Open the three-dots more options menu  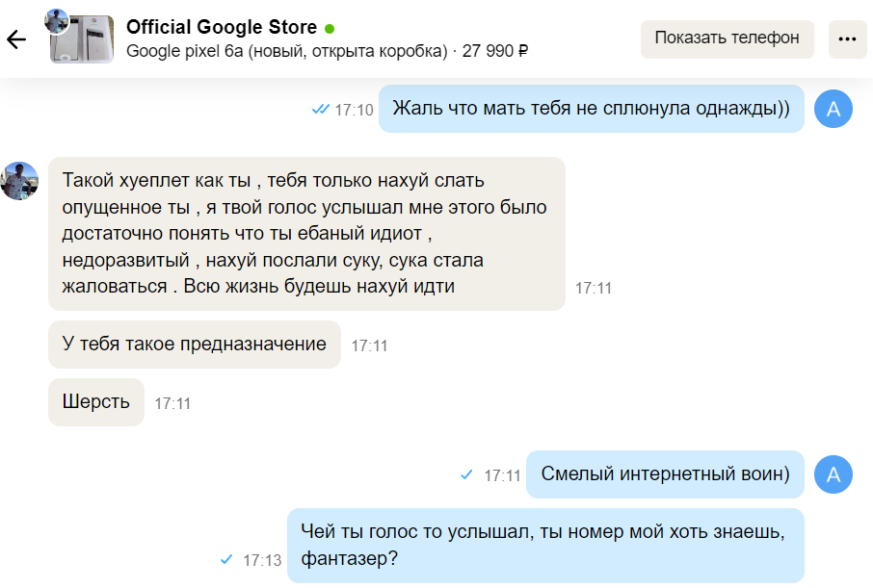click(x=847, y=39)
